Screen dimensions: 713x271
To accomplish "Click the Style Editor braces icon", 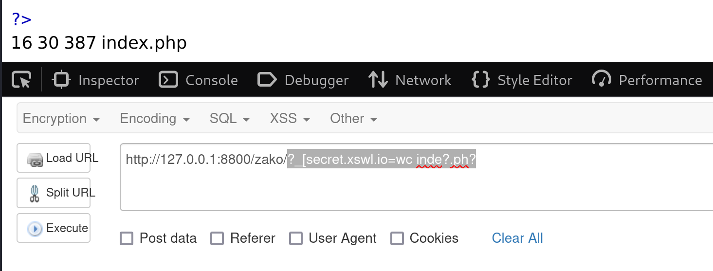I will tap(480, 80).
